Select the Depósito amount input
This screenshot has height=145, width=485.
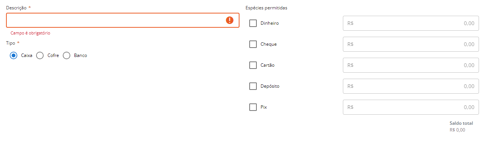pos(411,86)
